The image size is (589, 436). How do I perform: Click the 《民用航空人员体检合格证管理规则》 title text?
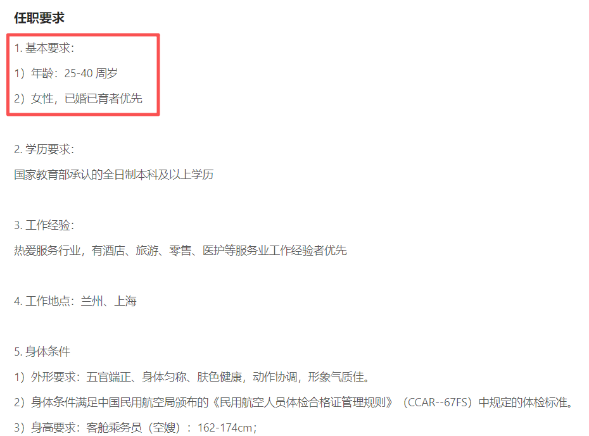coord(303,402)
